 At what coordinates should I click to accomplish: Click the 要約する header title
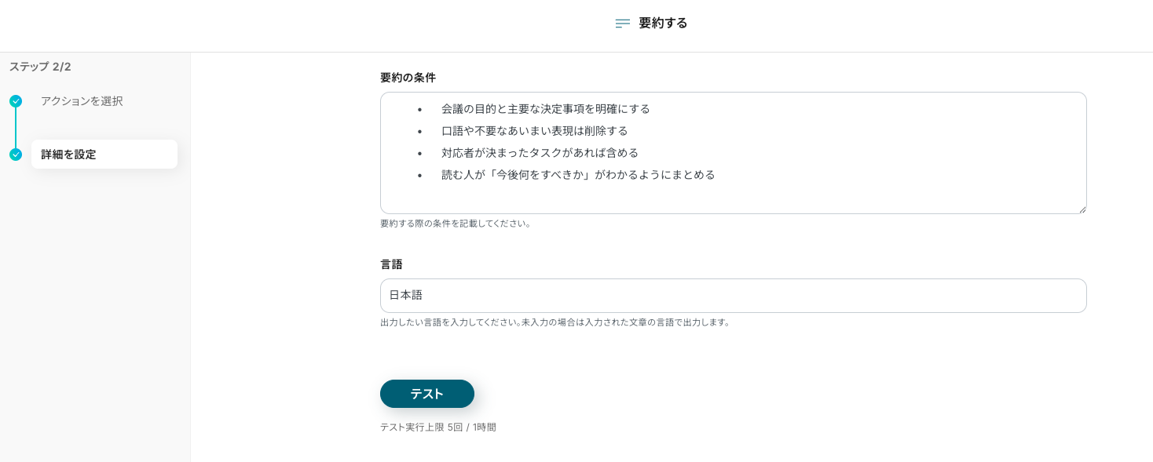(x=663, y=24)
